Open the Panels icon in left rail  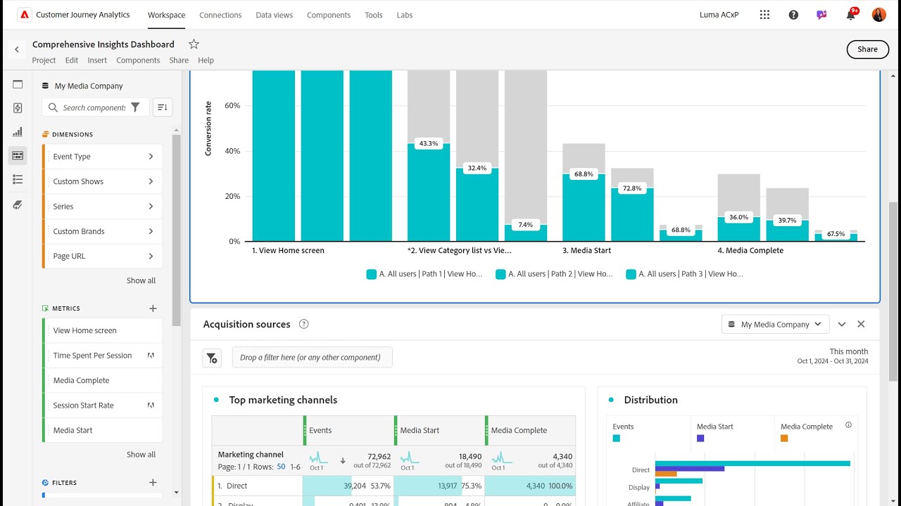pyautogui.click(x=18, y=84)
